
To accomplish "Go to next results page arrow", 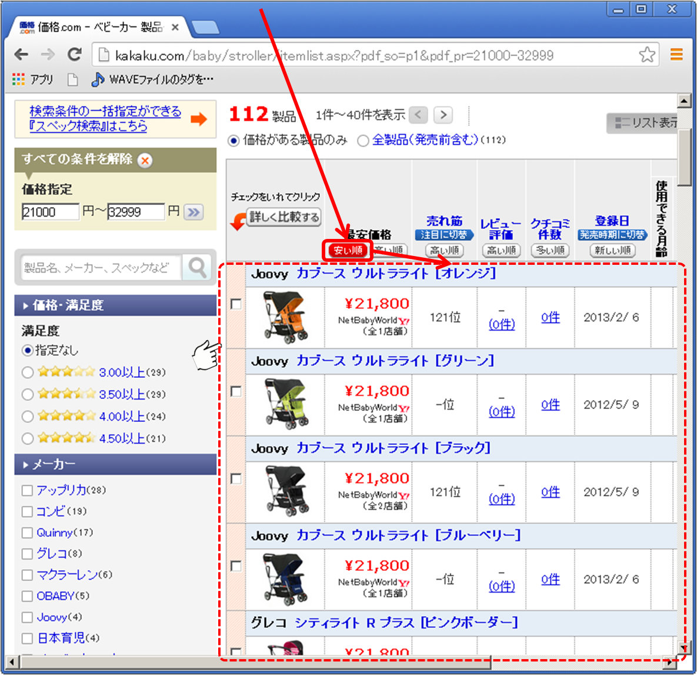I will pyautogui.click(x=443, y=115).
